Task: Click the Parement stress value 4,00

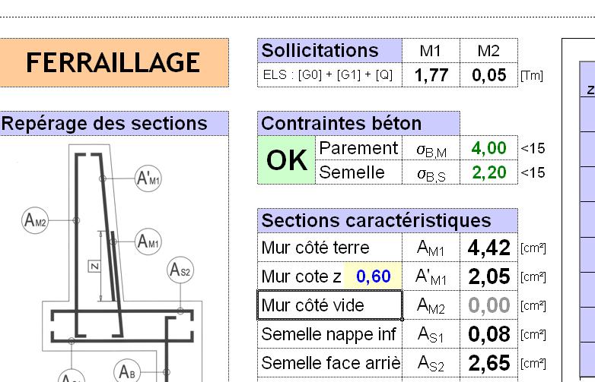Action: coord(488,147)
